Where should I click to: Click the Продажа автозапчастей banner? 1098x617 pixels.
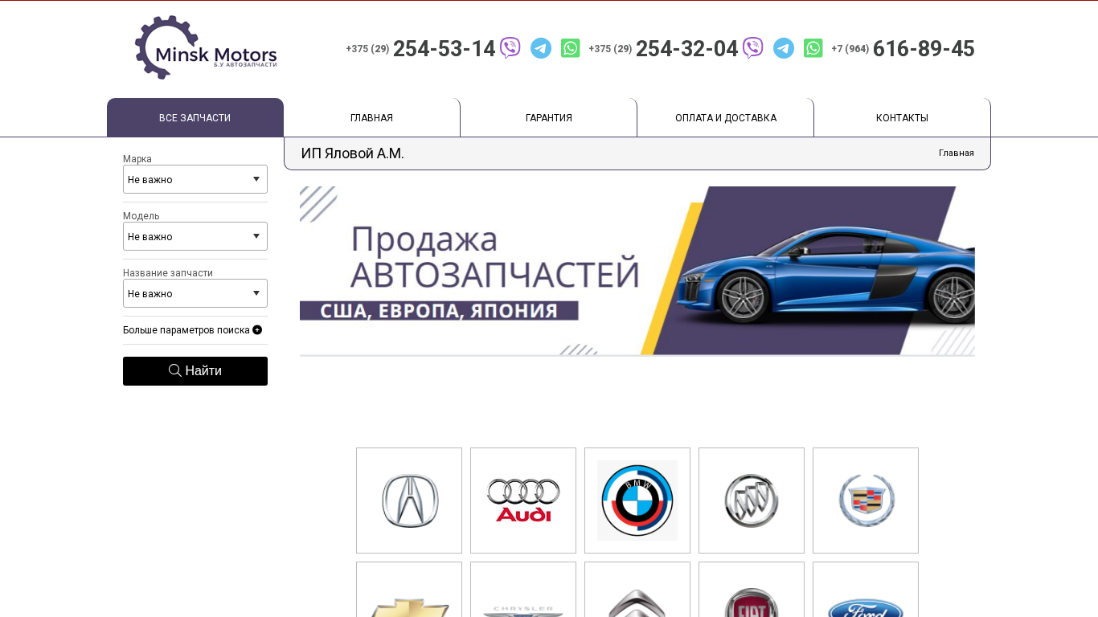point(637,272)
